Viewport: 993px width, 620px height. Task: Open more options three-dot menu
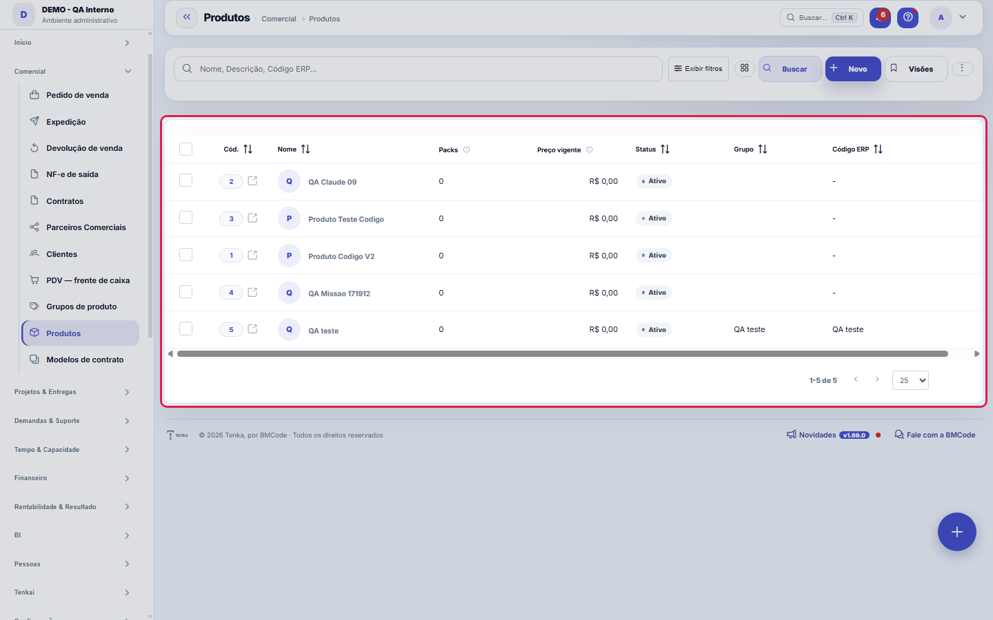click(962, 69)
